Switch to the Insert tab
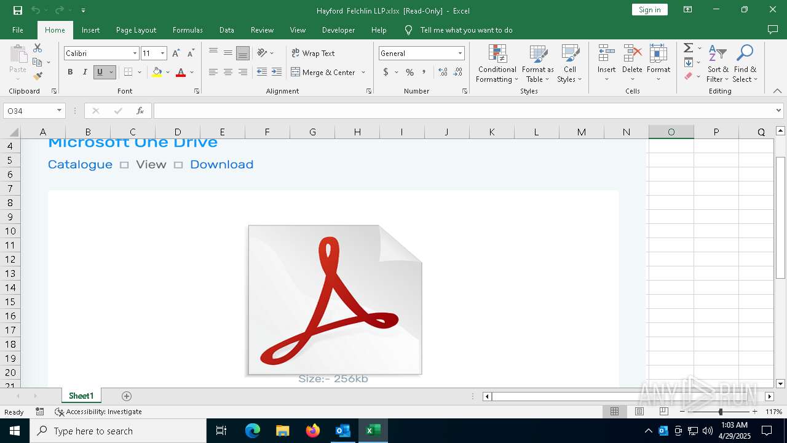The image size is (787, 443). coord(90,30)
